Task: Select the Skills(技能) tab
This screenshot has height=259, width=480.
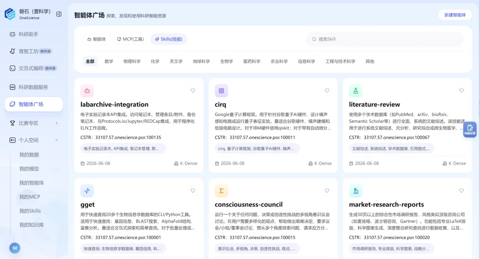Action: 169,39
